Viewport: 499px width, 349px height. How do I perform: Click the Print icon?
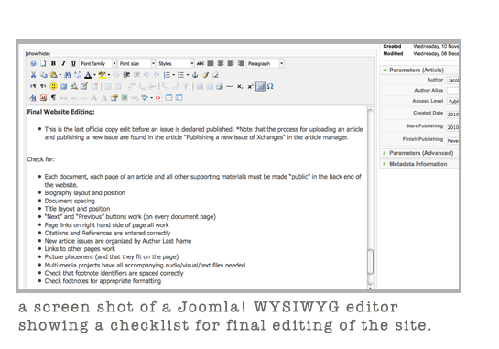tap(219, 86)
